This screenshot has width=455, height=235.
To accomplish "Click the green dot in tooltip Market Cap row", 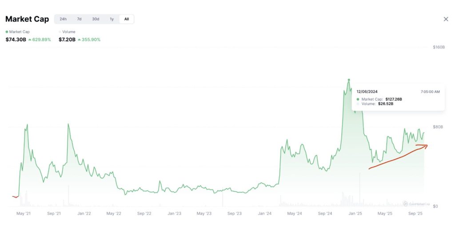I will (x=358, y=99).
